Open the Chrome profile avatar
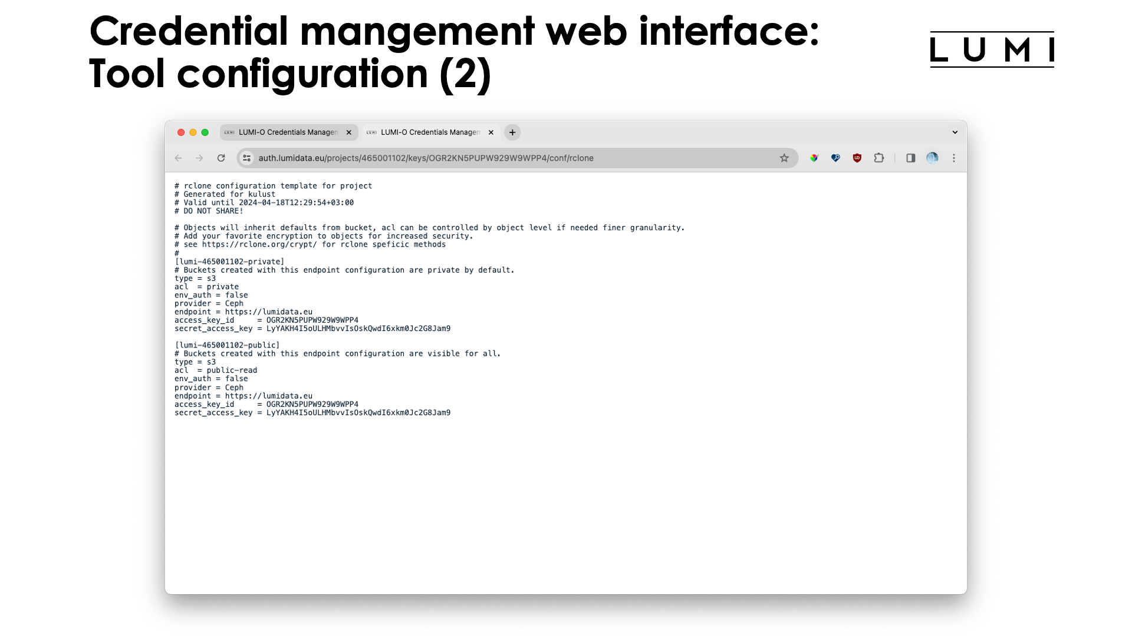 (x=932, y=158)
